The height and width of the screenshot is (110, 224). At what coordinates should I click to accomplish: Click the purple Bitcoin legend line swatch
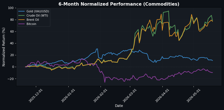pos(21,24)
